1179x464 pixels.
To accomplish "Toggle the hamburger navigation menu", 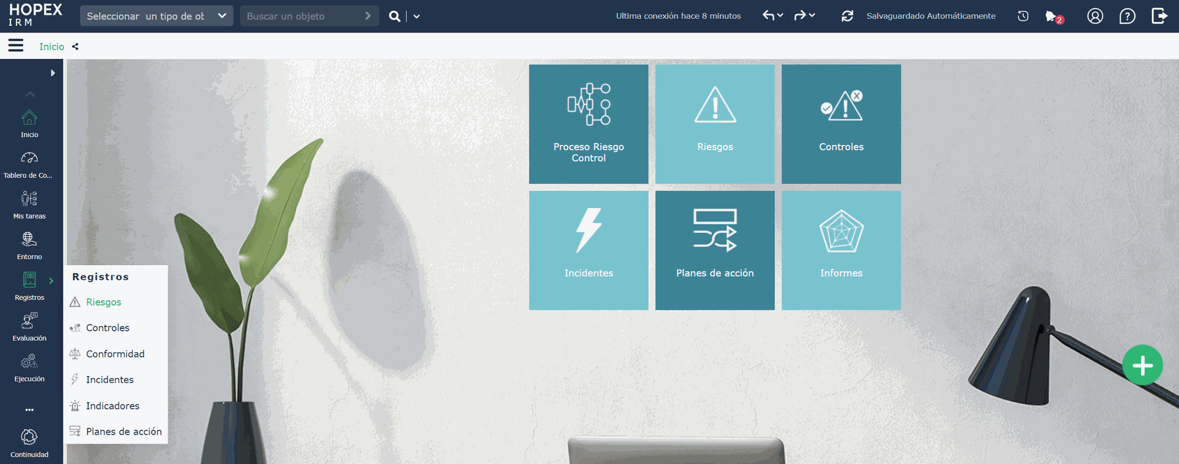I will pos(16,45).
